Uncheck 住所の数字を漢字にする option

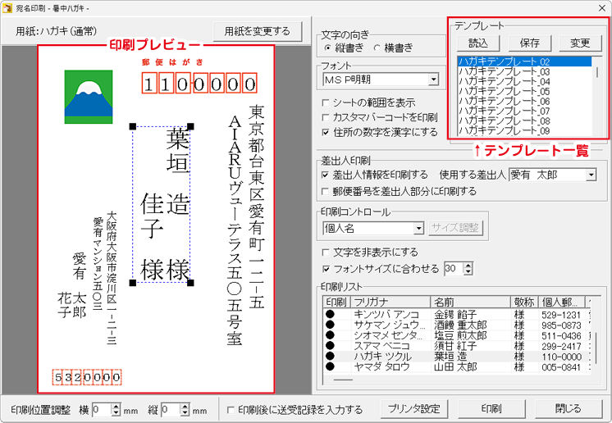coord(327,131)
